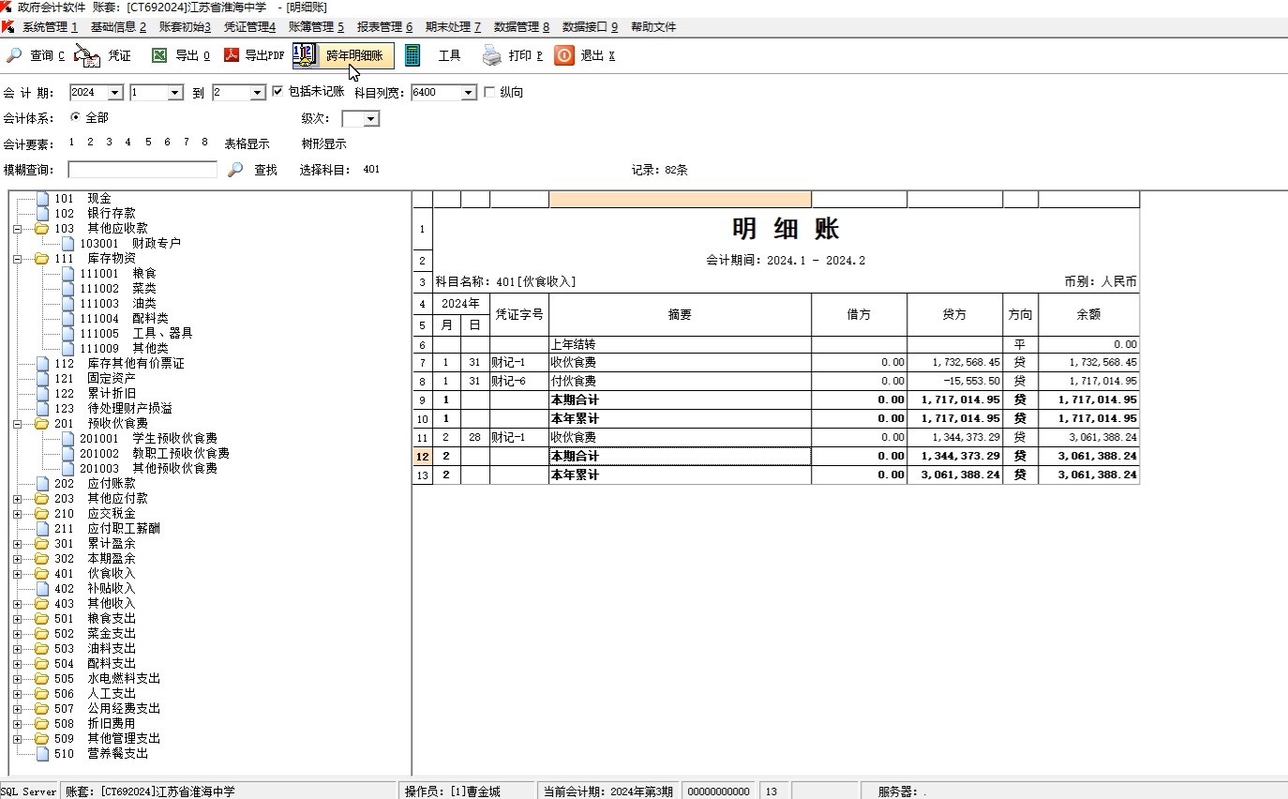Open 跨年明细账 toolbar button
The height and width of the screenshot is (799, 1288).
[x=343, y=56]
